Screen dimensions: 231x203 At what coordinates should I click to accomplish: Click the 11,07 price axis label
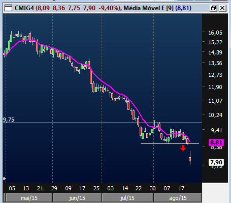click(215, 101)
